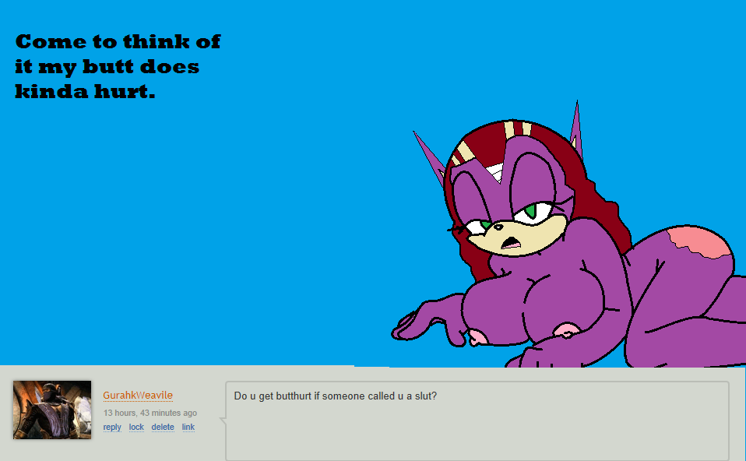
Task: Select the comment text "Do u get butthurt..."
Action: click(x=336, y=396)
